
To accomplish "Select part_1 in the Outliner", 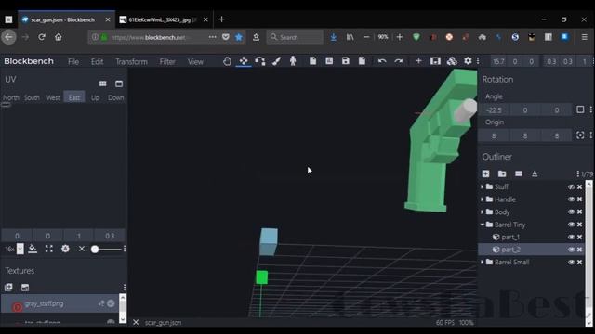I will point(510,238).
